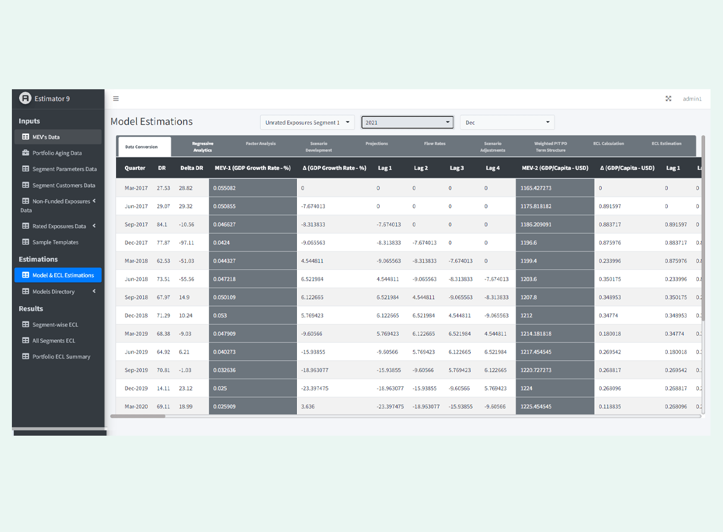This screenshot has width=723, height=532.
Task: Click the Portfolio ECL Summary grid icon
Action: pyautogui.click(x=24, y=356)
